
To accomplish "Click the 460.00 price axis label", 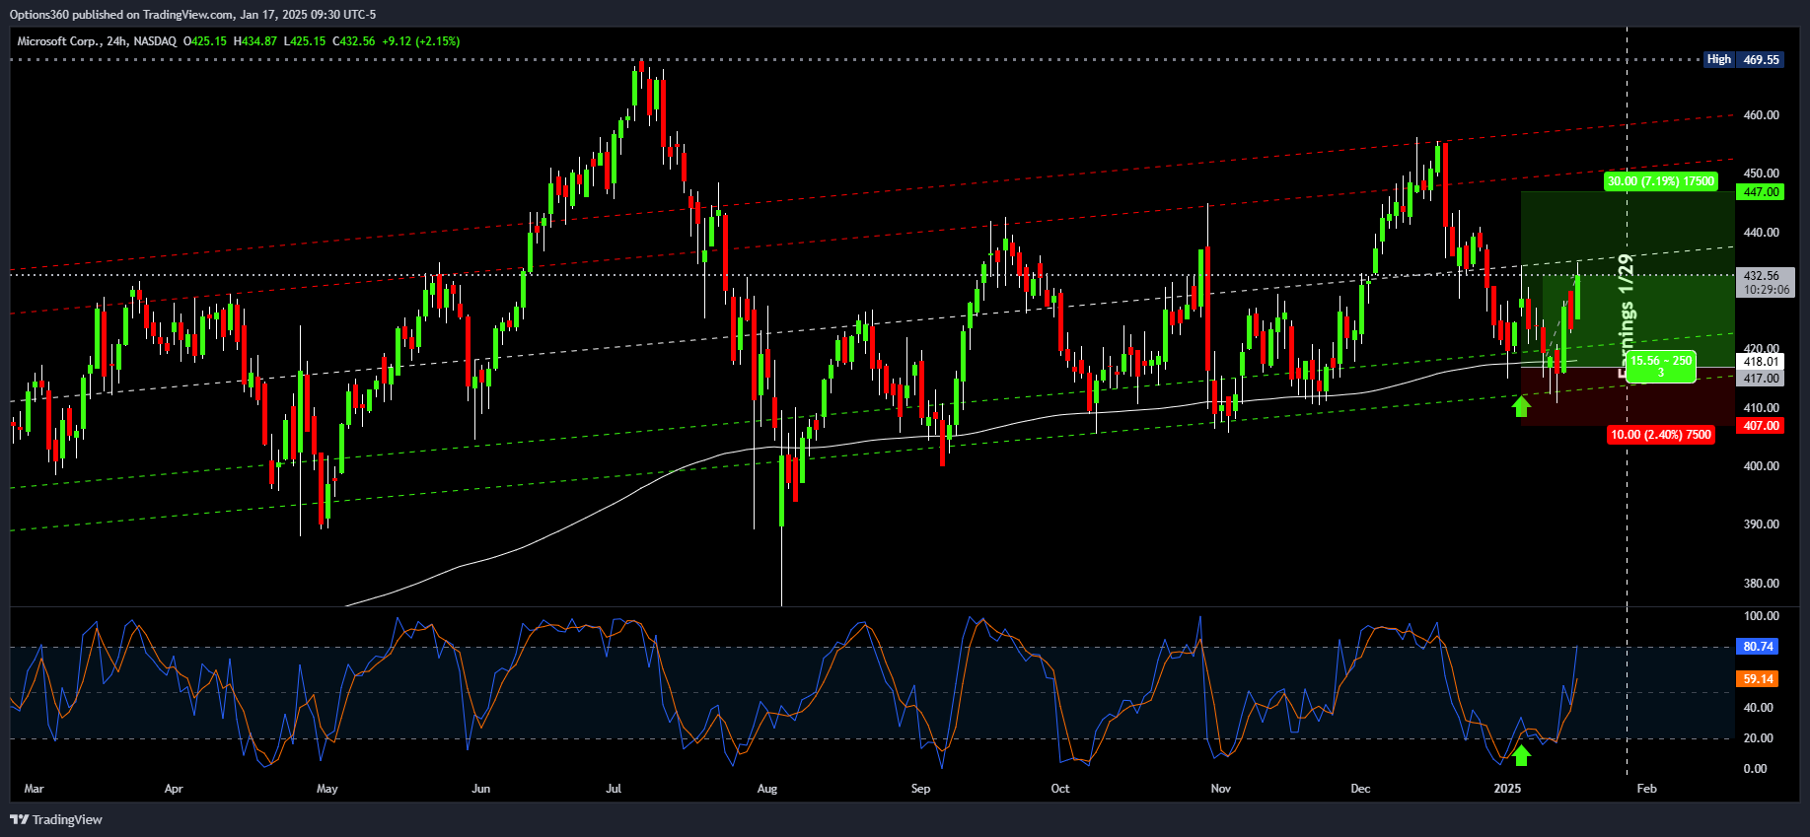I will [1761, 115].
